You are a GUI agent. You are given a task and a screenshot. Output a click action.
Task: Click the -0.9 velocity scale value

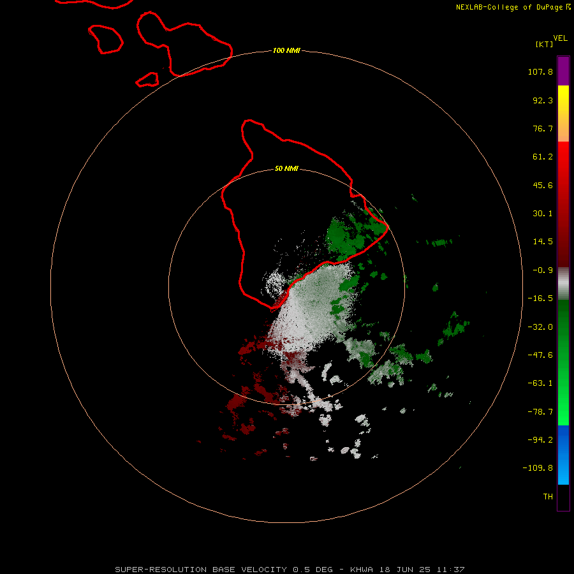point(543,270)
